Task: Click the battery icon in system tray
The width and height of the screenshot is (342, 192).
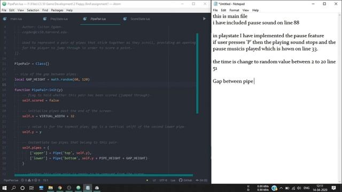Action: [x=287, y=188]
